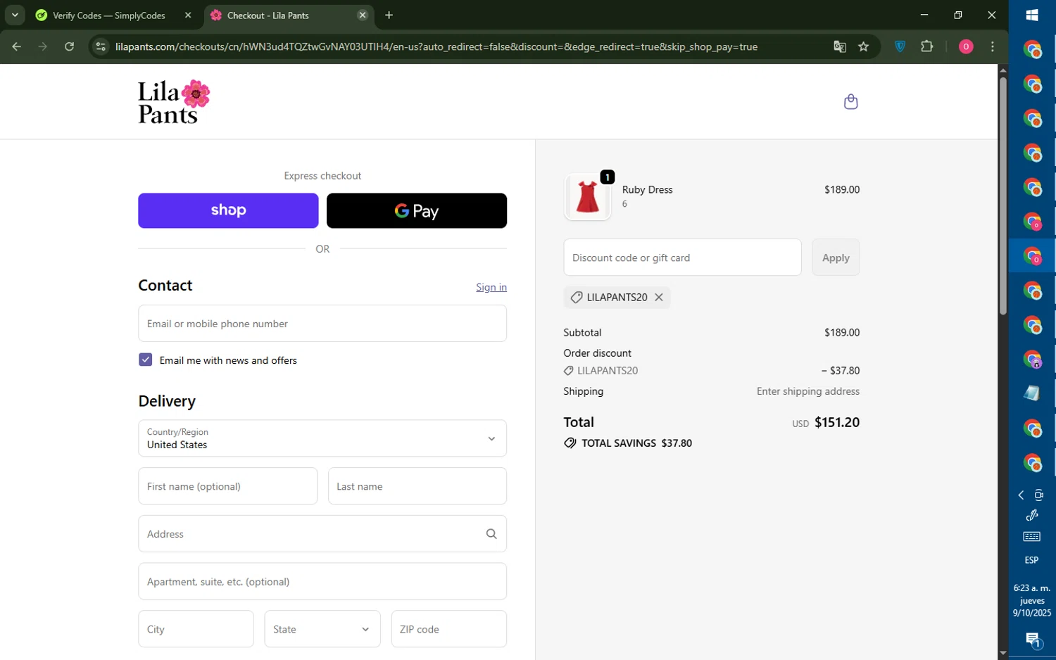Click the Lila Pants logo
The height and width of the screenshot is (660, 1056).
pos(174,102)
